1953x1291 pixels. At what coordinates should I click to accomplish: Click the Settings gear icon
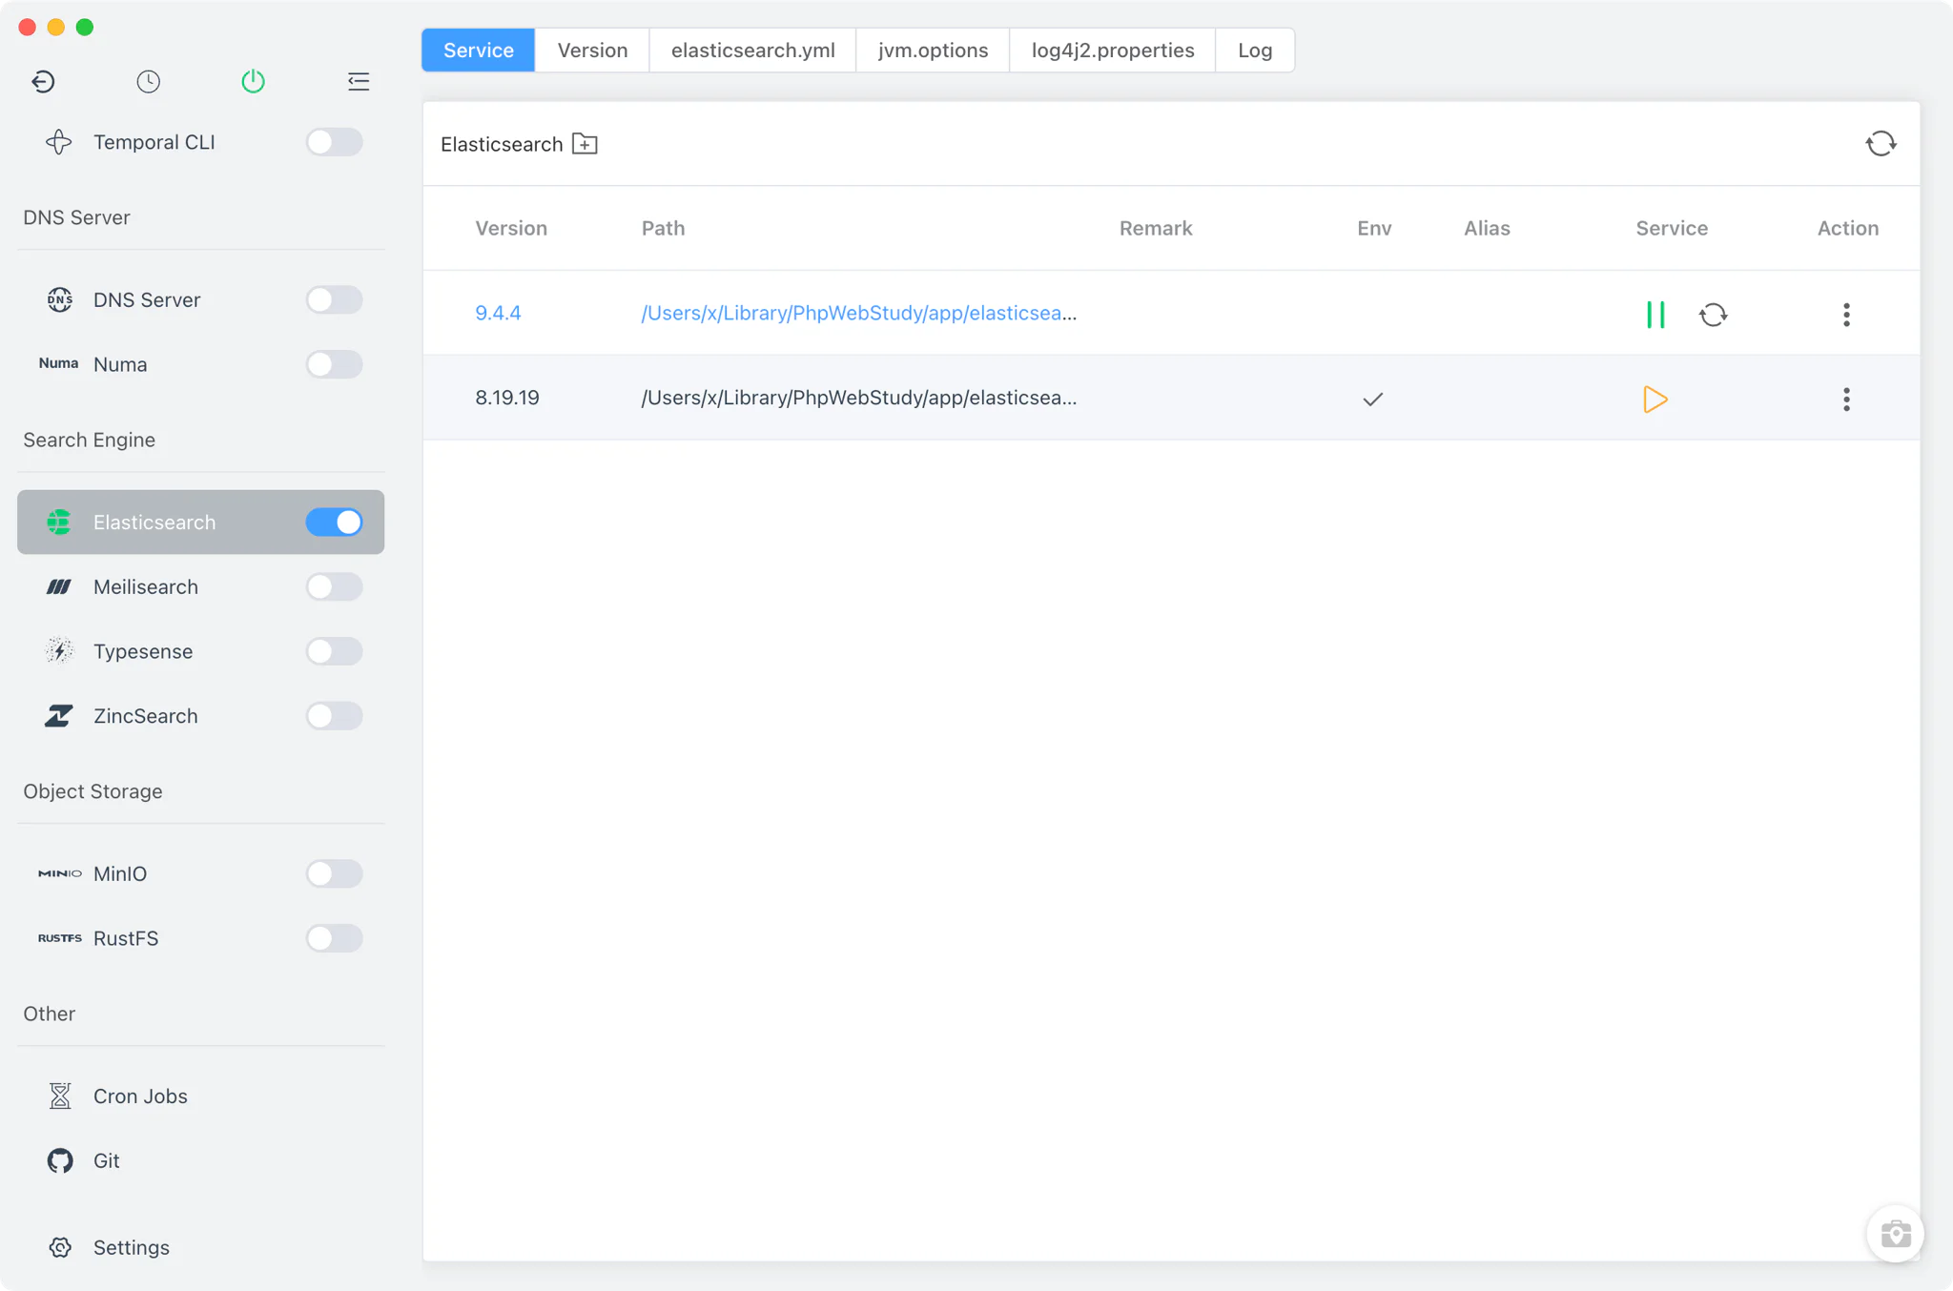(60, 1247)
